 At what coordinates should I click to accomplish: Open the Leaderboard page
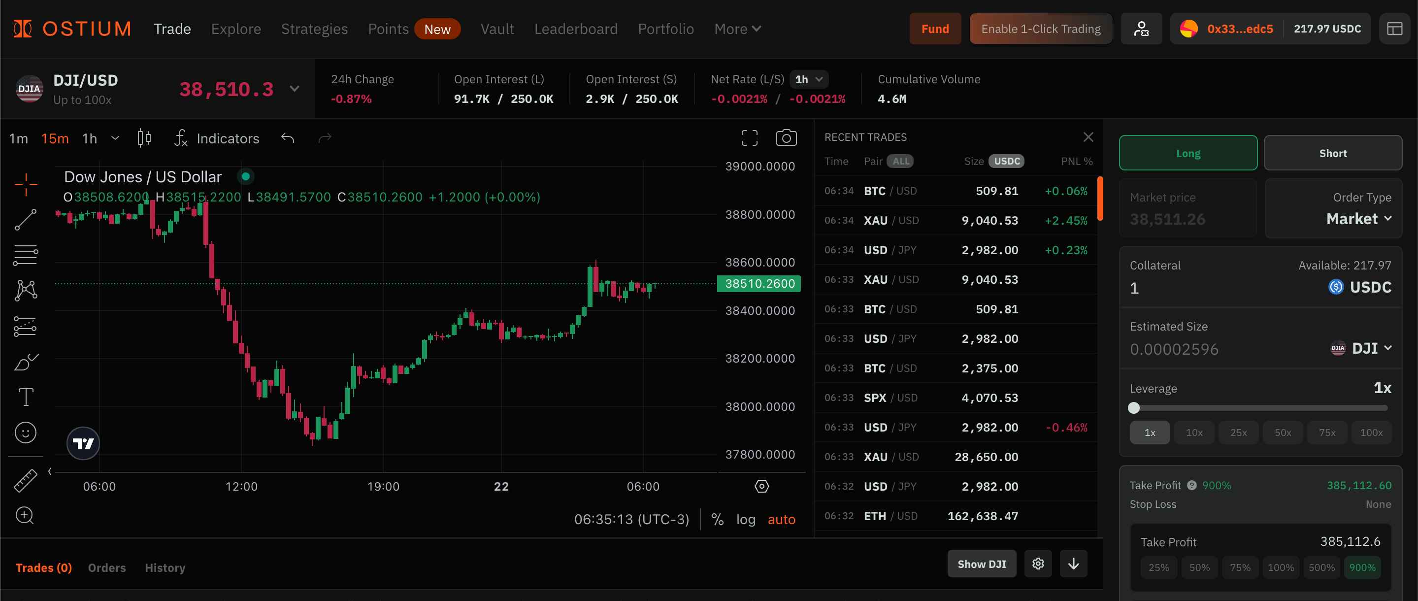pyautogui.click(x=575, y=29)
